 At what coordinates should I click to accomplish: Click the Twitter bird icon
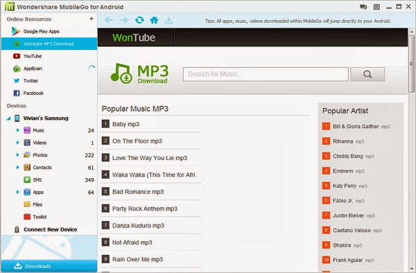pyautogui.click(x=17, y=80)
